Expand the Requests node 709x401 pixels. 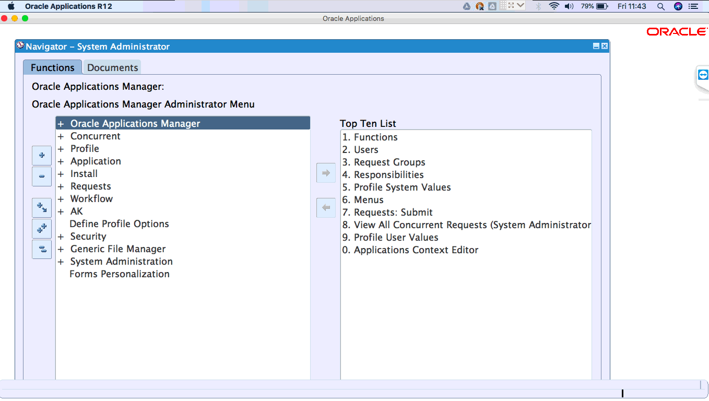click(61, 186)
